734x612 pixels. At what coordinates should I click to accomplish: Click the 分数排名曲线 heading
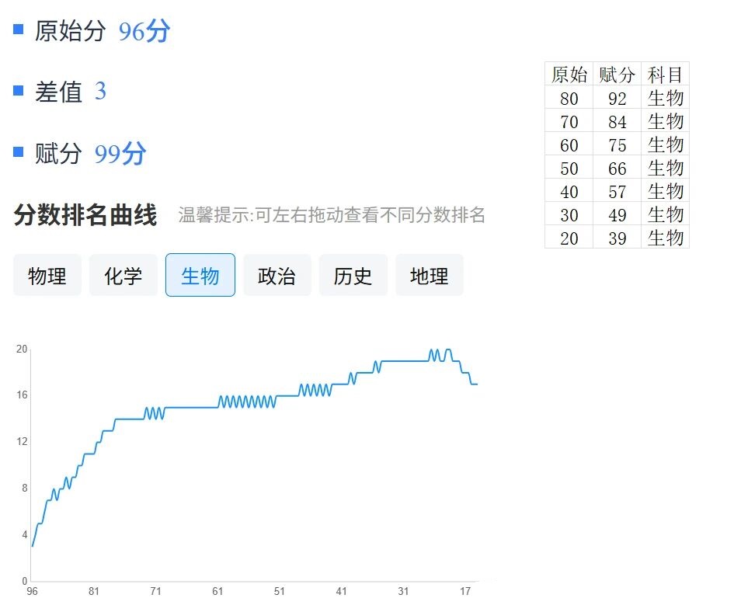[x=85, y=215]
